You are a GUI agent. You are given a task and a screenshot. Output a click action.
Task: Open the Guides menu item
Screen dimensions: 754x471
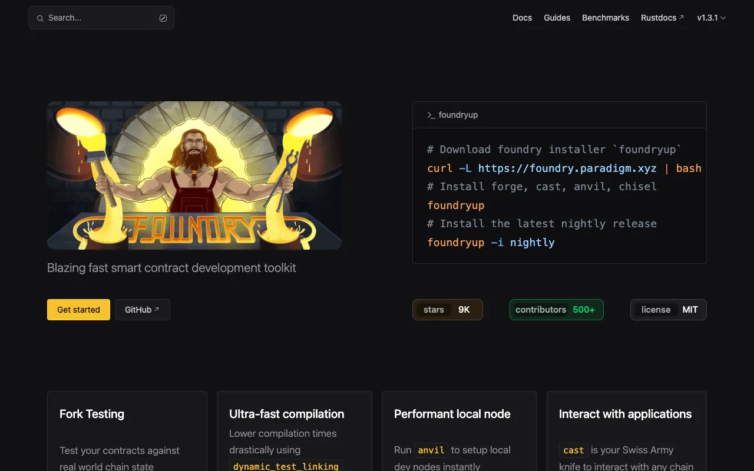pos(557,18)
